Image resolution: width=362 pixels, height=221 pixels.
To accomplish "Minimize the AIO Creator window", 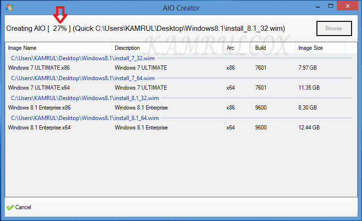I will [x=318, y=7].
